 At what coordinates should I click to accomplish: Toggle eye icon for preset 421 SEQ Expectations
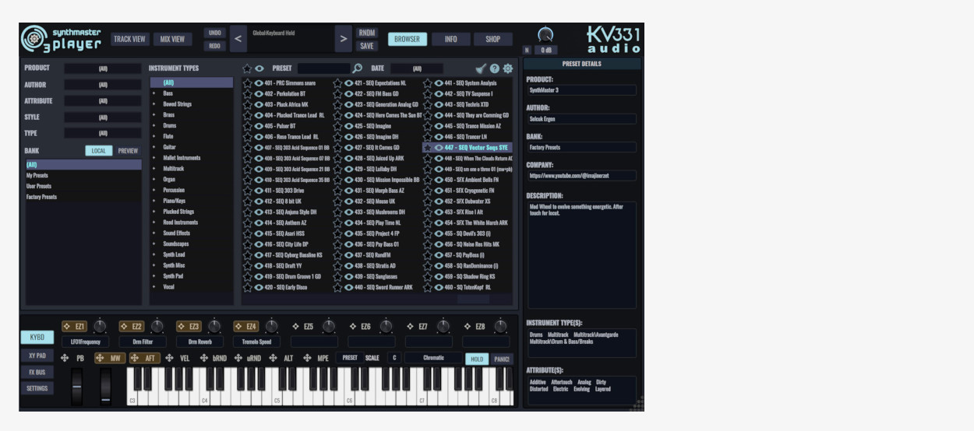[x=349, y=82]
